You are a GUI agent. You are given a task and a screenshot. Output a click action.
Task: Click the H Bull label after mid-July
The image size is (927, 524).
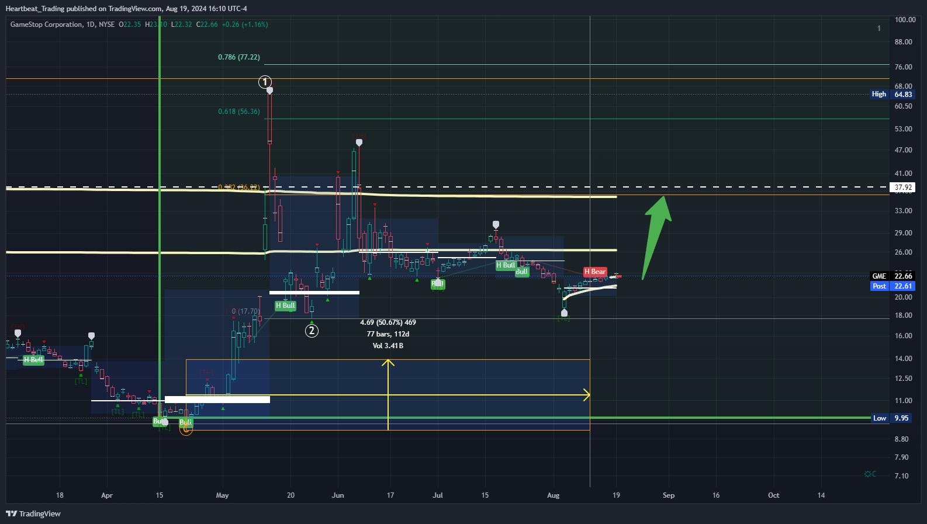tap(506, 265)
